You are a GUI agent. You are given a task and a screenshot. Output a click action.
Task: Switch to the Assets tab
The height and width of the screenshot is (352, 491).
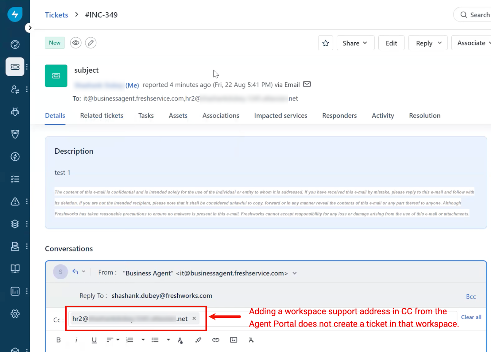coord(178,116)
